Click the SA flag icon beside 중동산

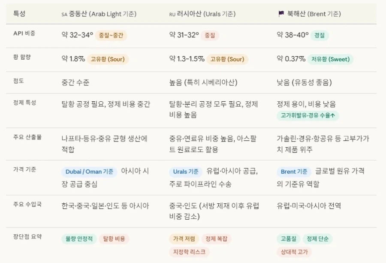click(x=64, y=14)
